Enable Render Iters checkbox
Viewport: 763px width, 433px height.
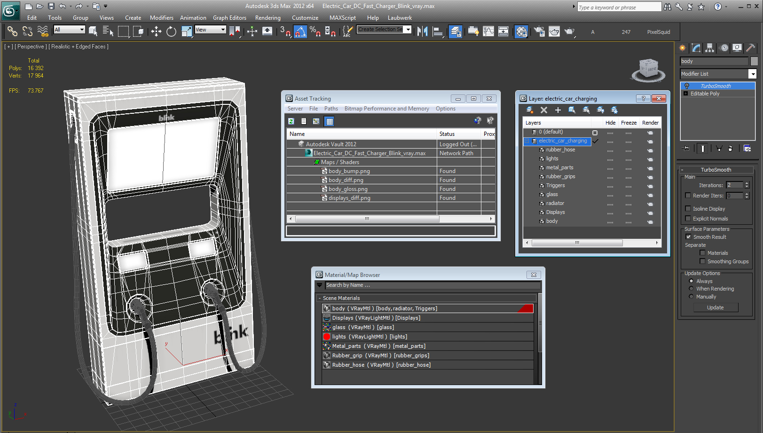[688, 196]
